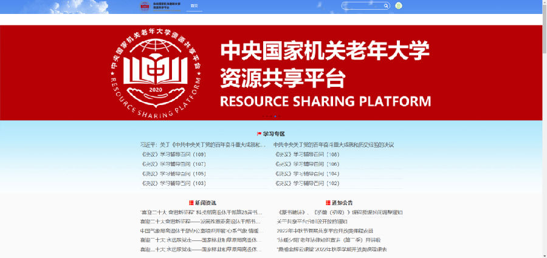The image size is (547, 258).
Task: Select the active blue carousel indicator dot
Action: [275, 116]
